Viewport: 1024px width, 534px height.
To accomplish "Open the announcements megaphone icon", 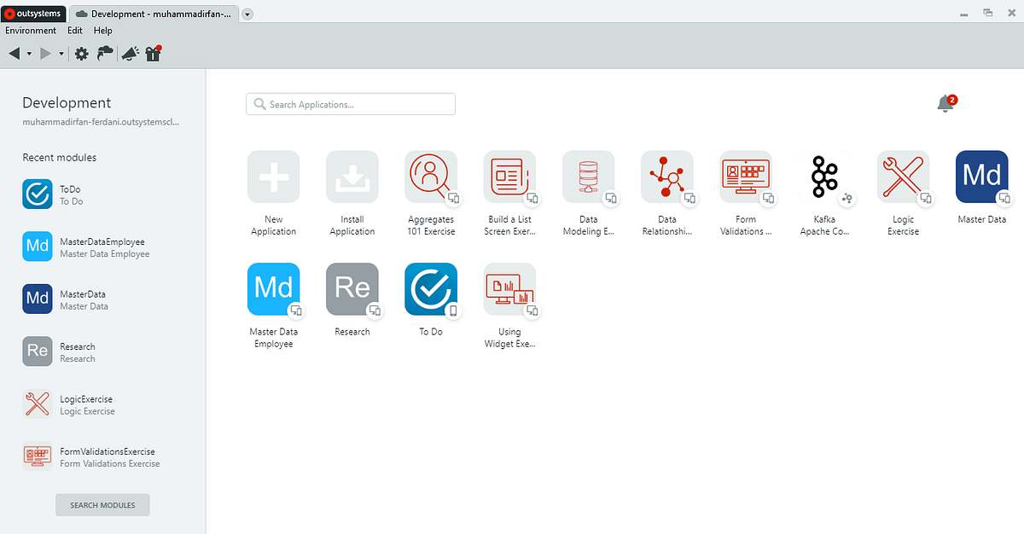I will [x=129, y=53].
